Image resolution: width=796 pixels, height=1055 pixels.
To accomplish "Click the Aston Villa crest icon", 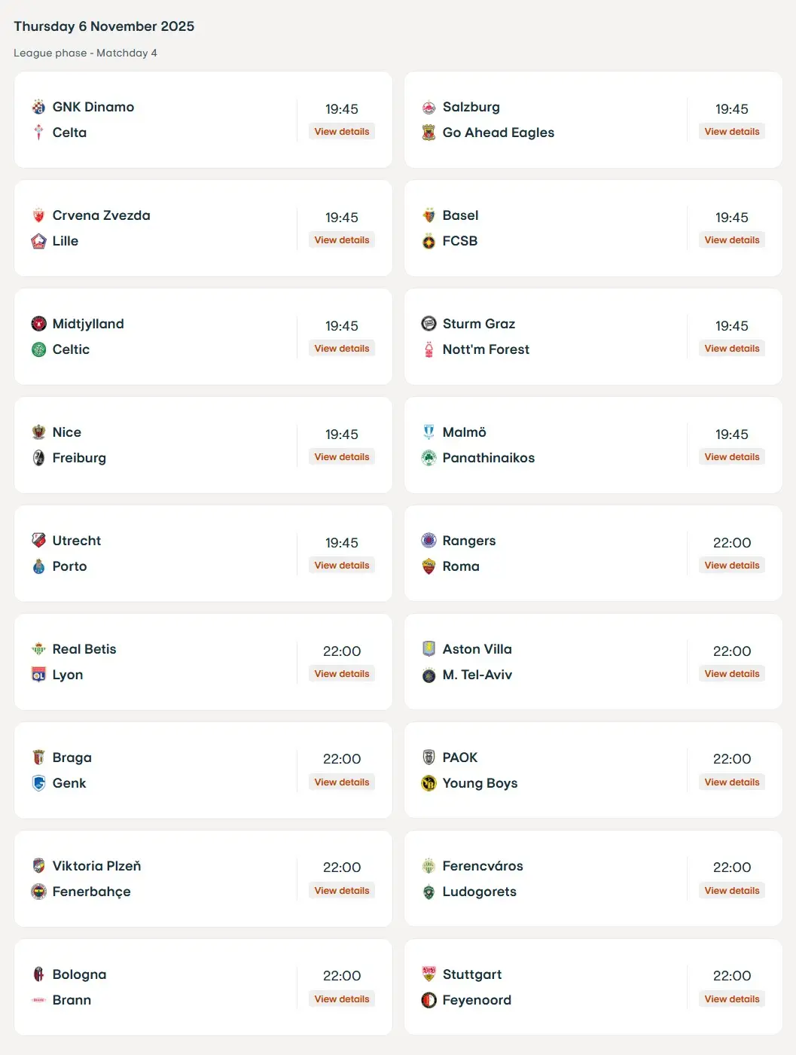I will click(x=428, y=649).
